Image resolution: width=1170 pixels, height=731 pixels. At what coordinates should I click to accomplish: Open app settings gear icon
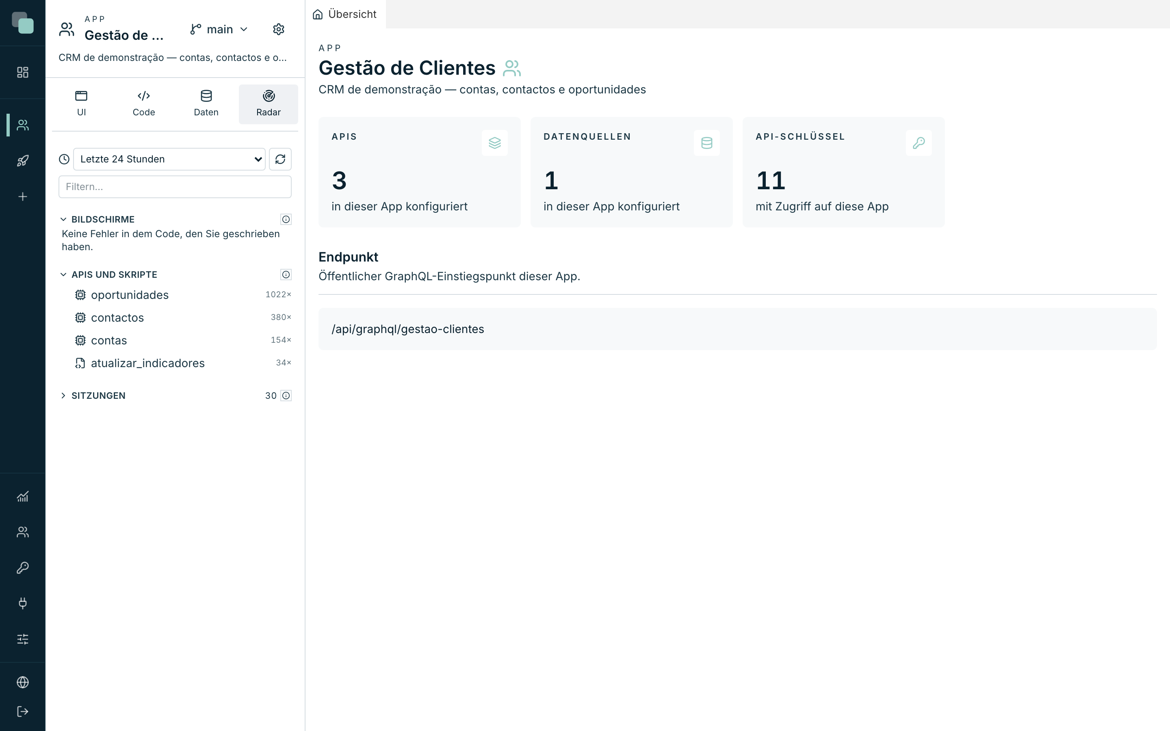278,30
